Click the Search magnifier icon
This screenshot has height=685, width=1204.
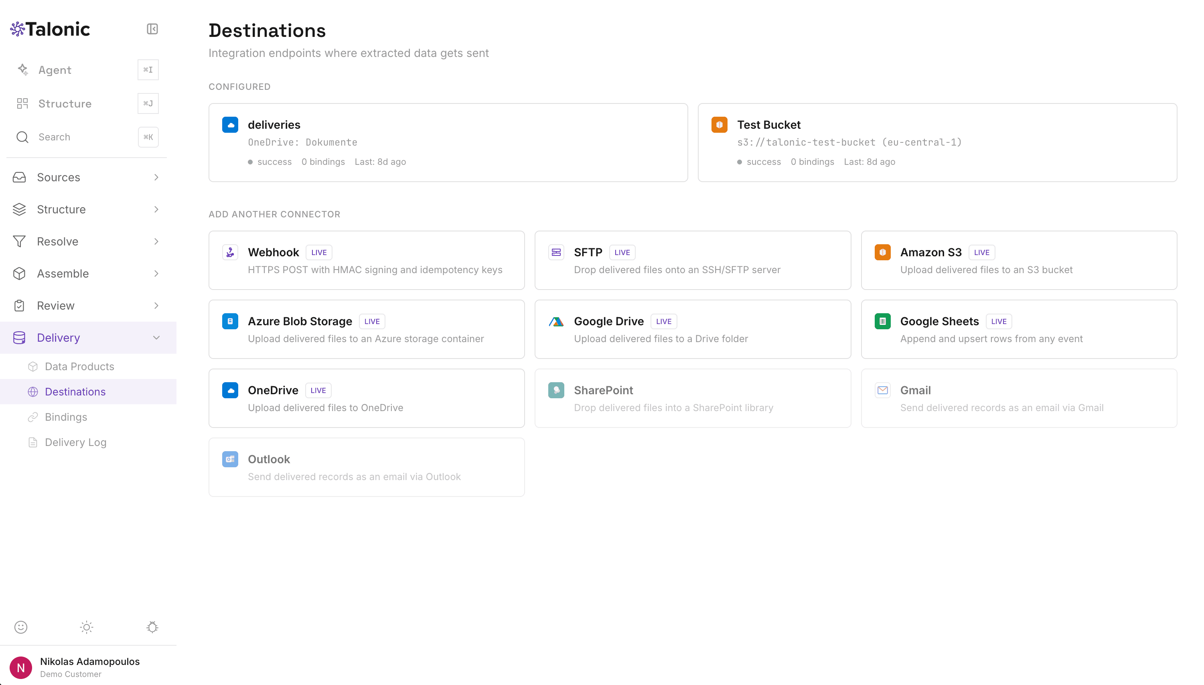pyautogui.click(x=22, y=137)
